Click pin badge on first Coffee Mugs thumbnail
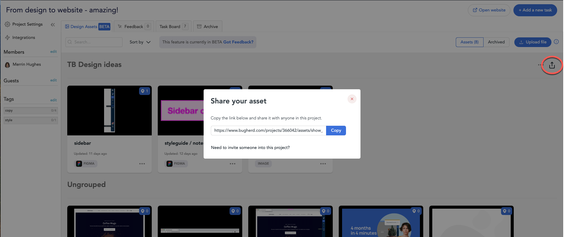The width and height of the screenshot is (565, 237). coord(144,211)
